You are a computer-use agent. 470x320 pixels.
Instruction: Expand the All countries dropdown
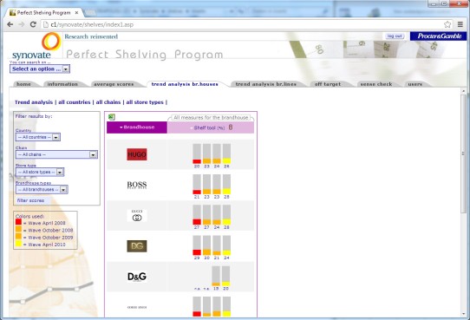tap(38, 137)
